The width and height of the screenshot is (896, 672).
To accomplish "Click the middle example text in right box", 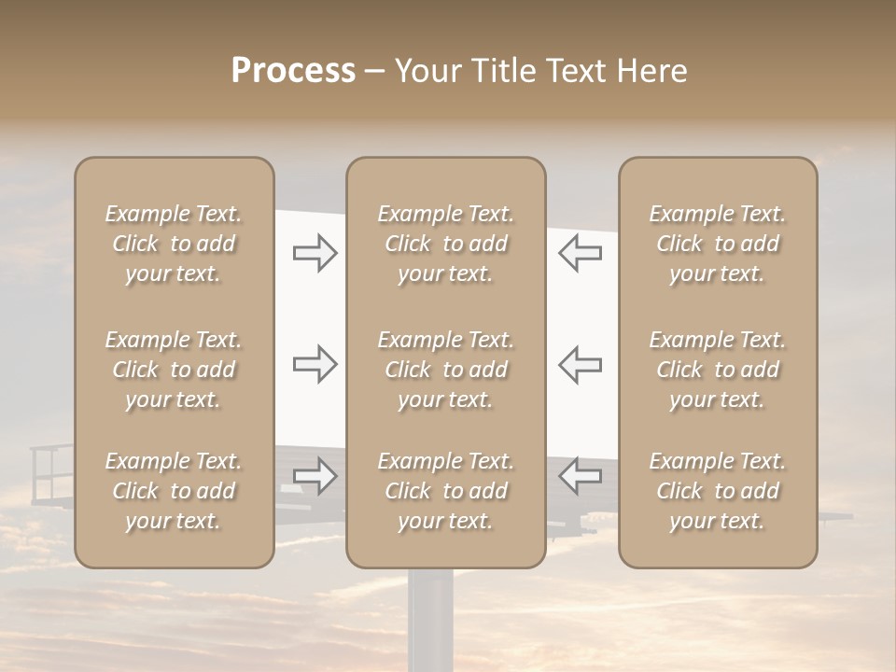I will 718,370.
